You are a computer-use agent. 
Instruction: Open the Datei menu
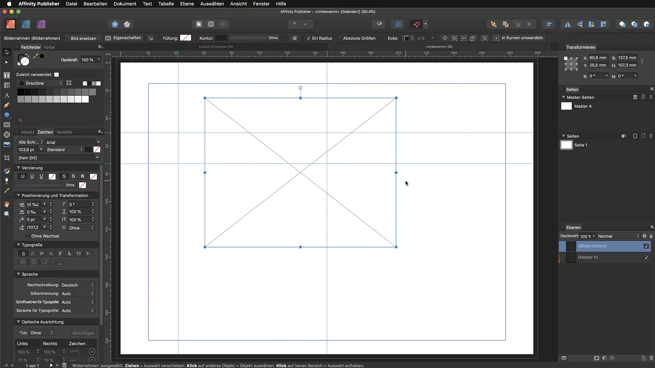click(x=72, y=4)
